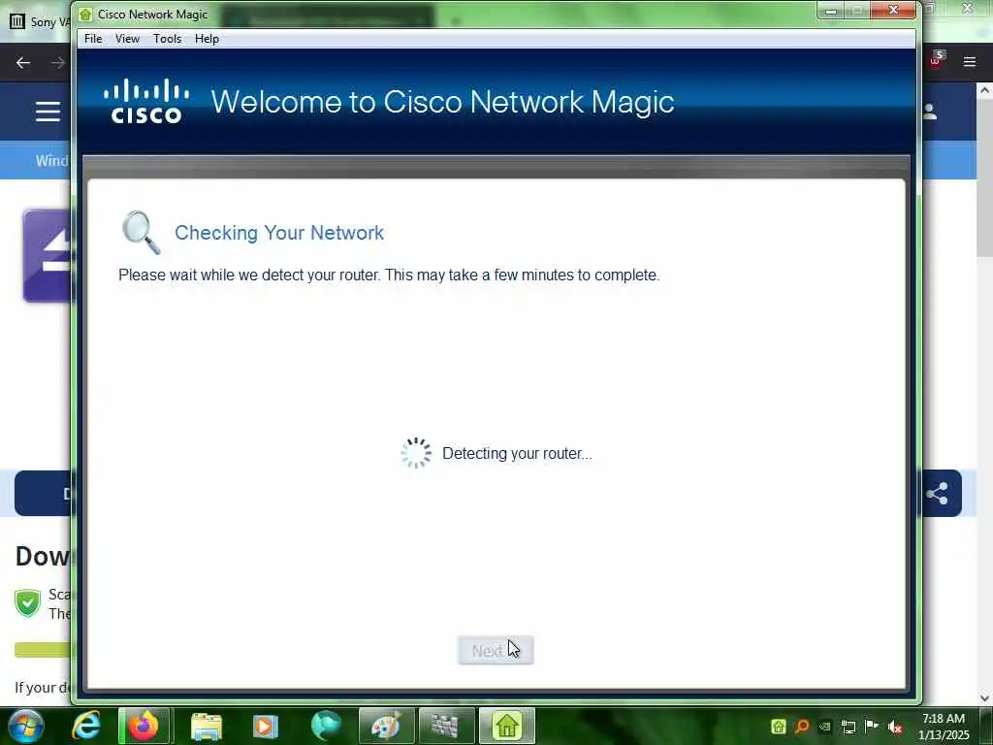The image size is (993, 745).
Task: Click the brick wall firewall taskbar icon
Action: coord(445,726)
